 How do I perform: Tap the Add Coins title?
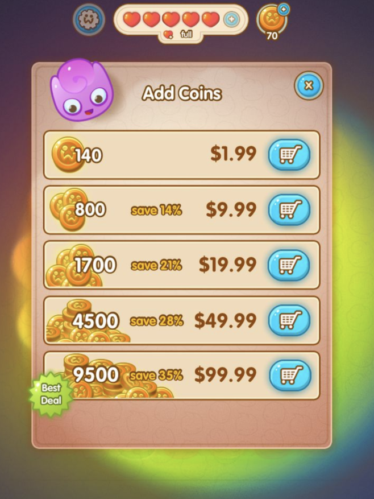182,93
